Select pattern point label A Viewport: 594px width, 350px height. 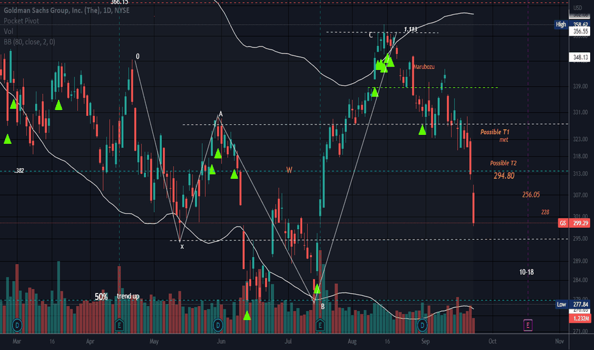coord(221,115)
